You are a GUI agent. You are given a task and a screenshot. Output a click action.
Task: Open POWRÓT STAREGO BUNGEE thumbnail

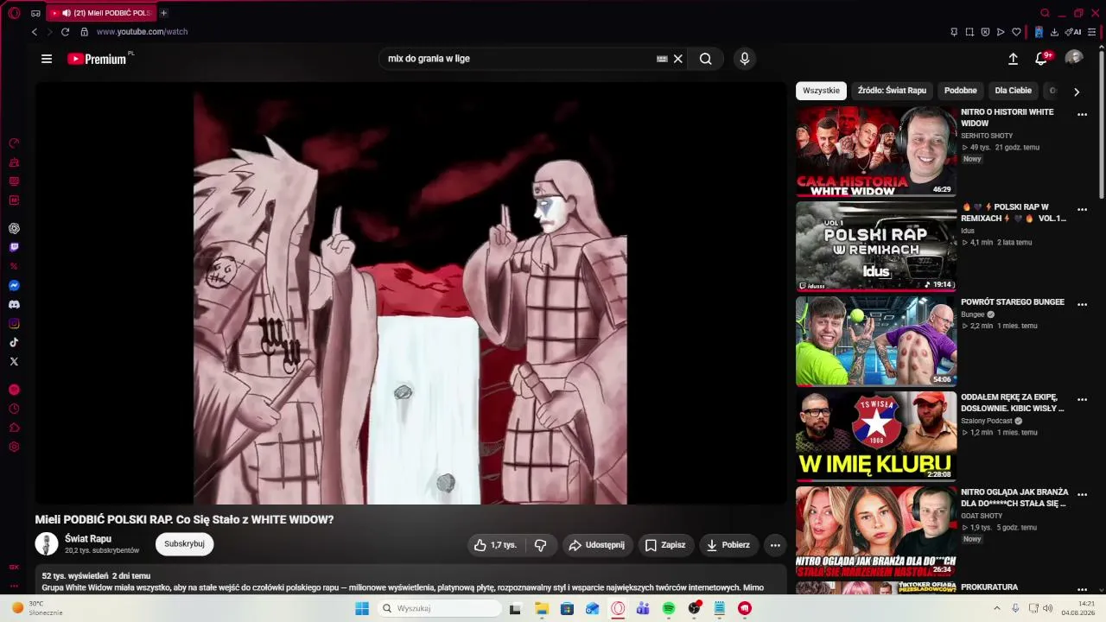[x=876, y=342]
